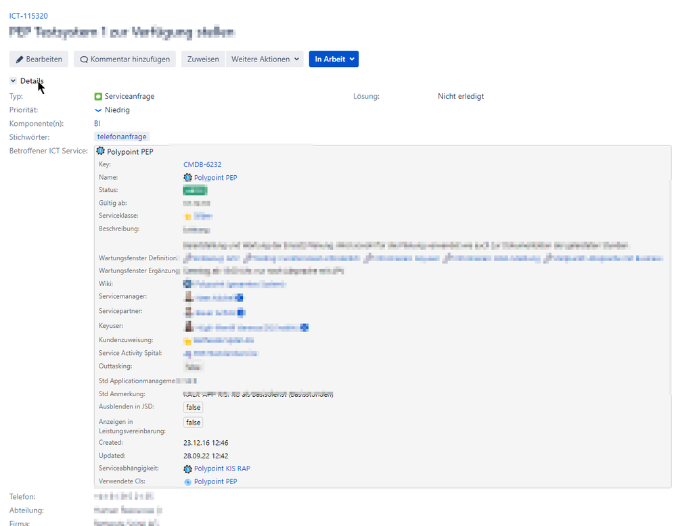Select the Serviceanfrage type text
Image resolution: width=676 pixels, height=526 pixels.
pyautogui.click(x=129, y=97)
